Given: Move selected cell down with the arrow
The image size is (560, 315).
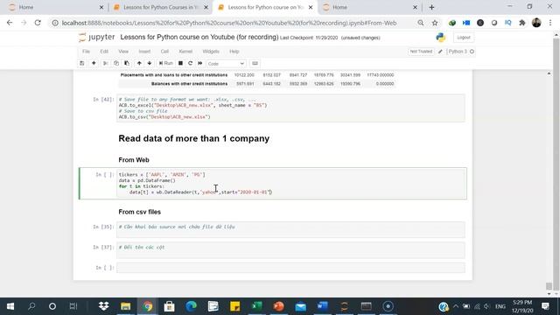Looking at the screenshot, I should (150, 63).
